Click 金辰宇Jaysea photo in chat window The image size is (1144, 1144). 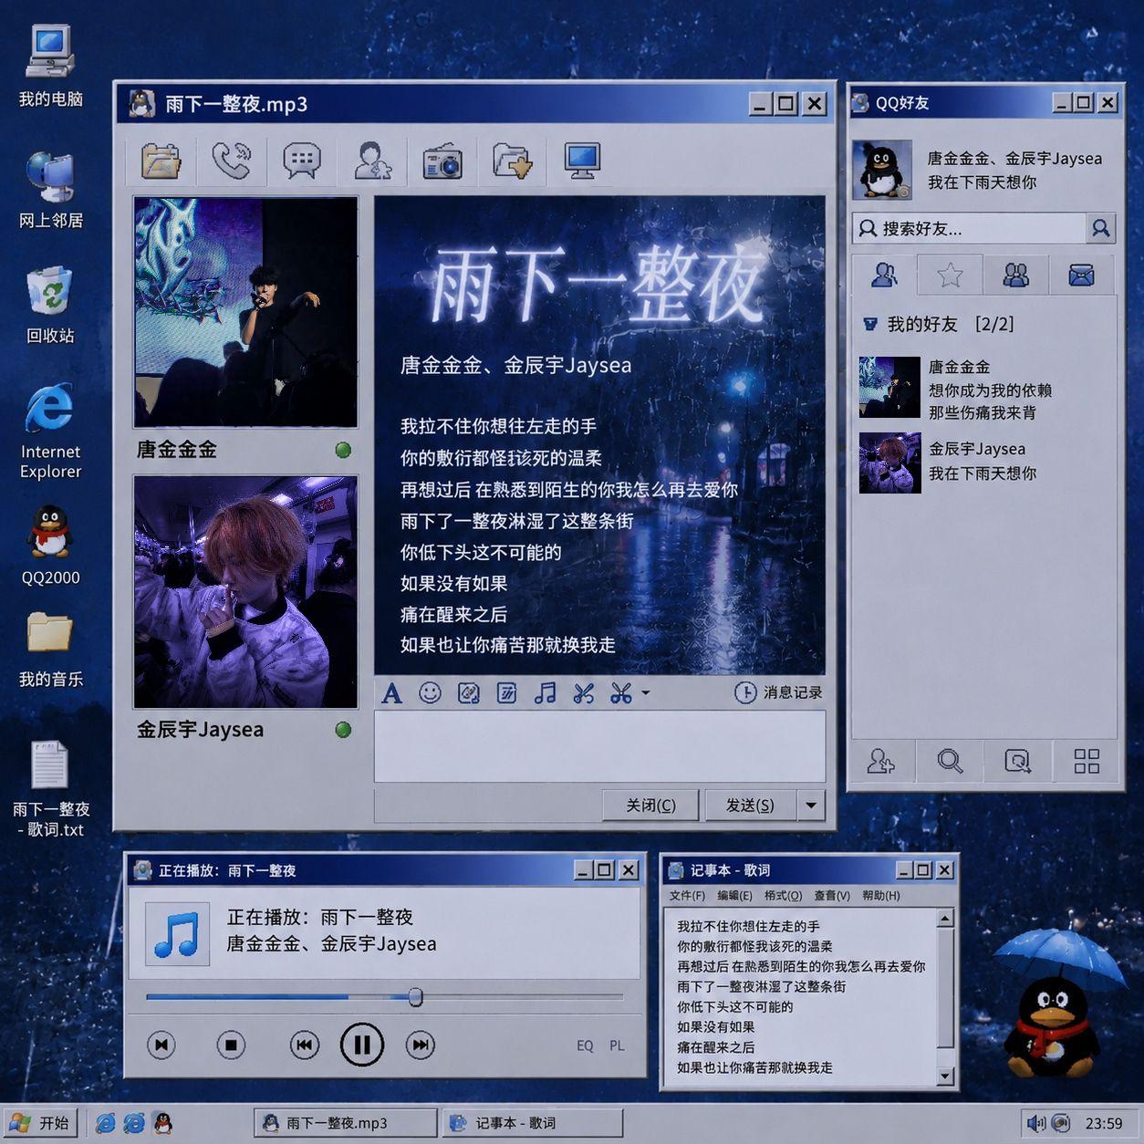click(245, 591)
